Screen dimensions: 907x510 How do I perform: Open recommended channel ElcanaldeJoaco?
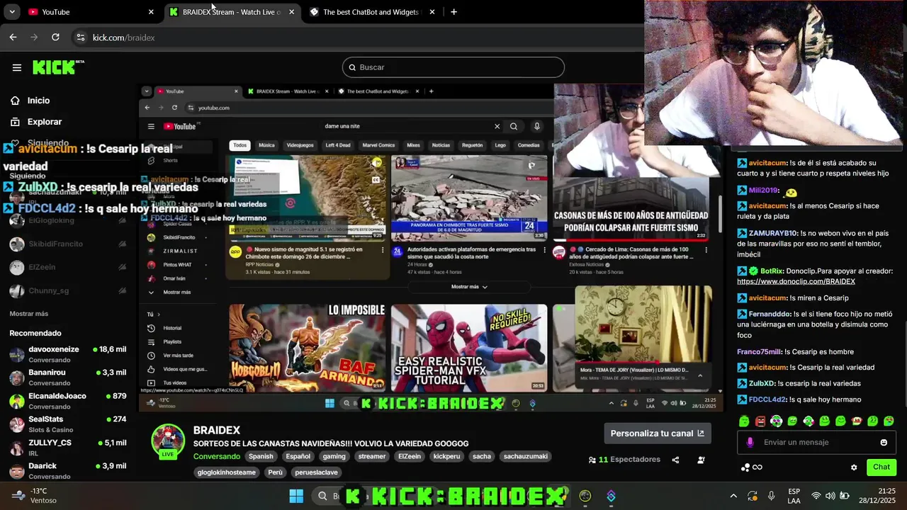click(67, 401)
